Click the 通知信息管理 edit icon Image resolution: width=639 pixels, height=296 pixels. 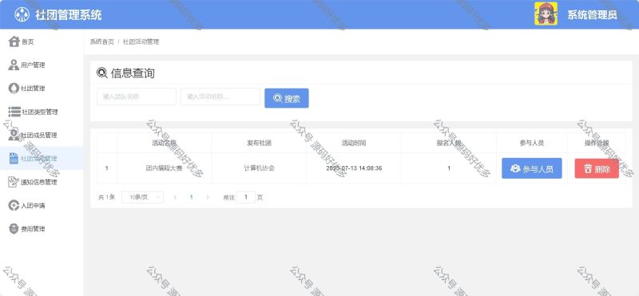(14, 182)
